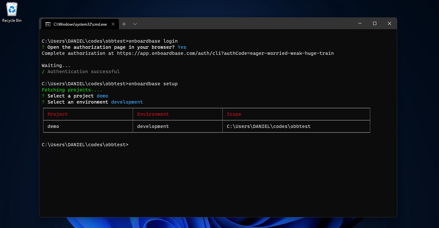
Task: Open a new terminal tab
Action: [x=124, y=24]
